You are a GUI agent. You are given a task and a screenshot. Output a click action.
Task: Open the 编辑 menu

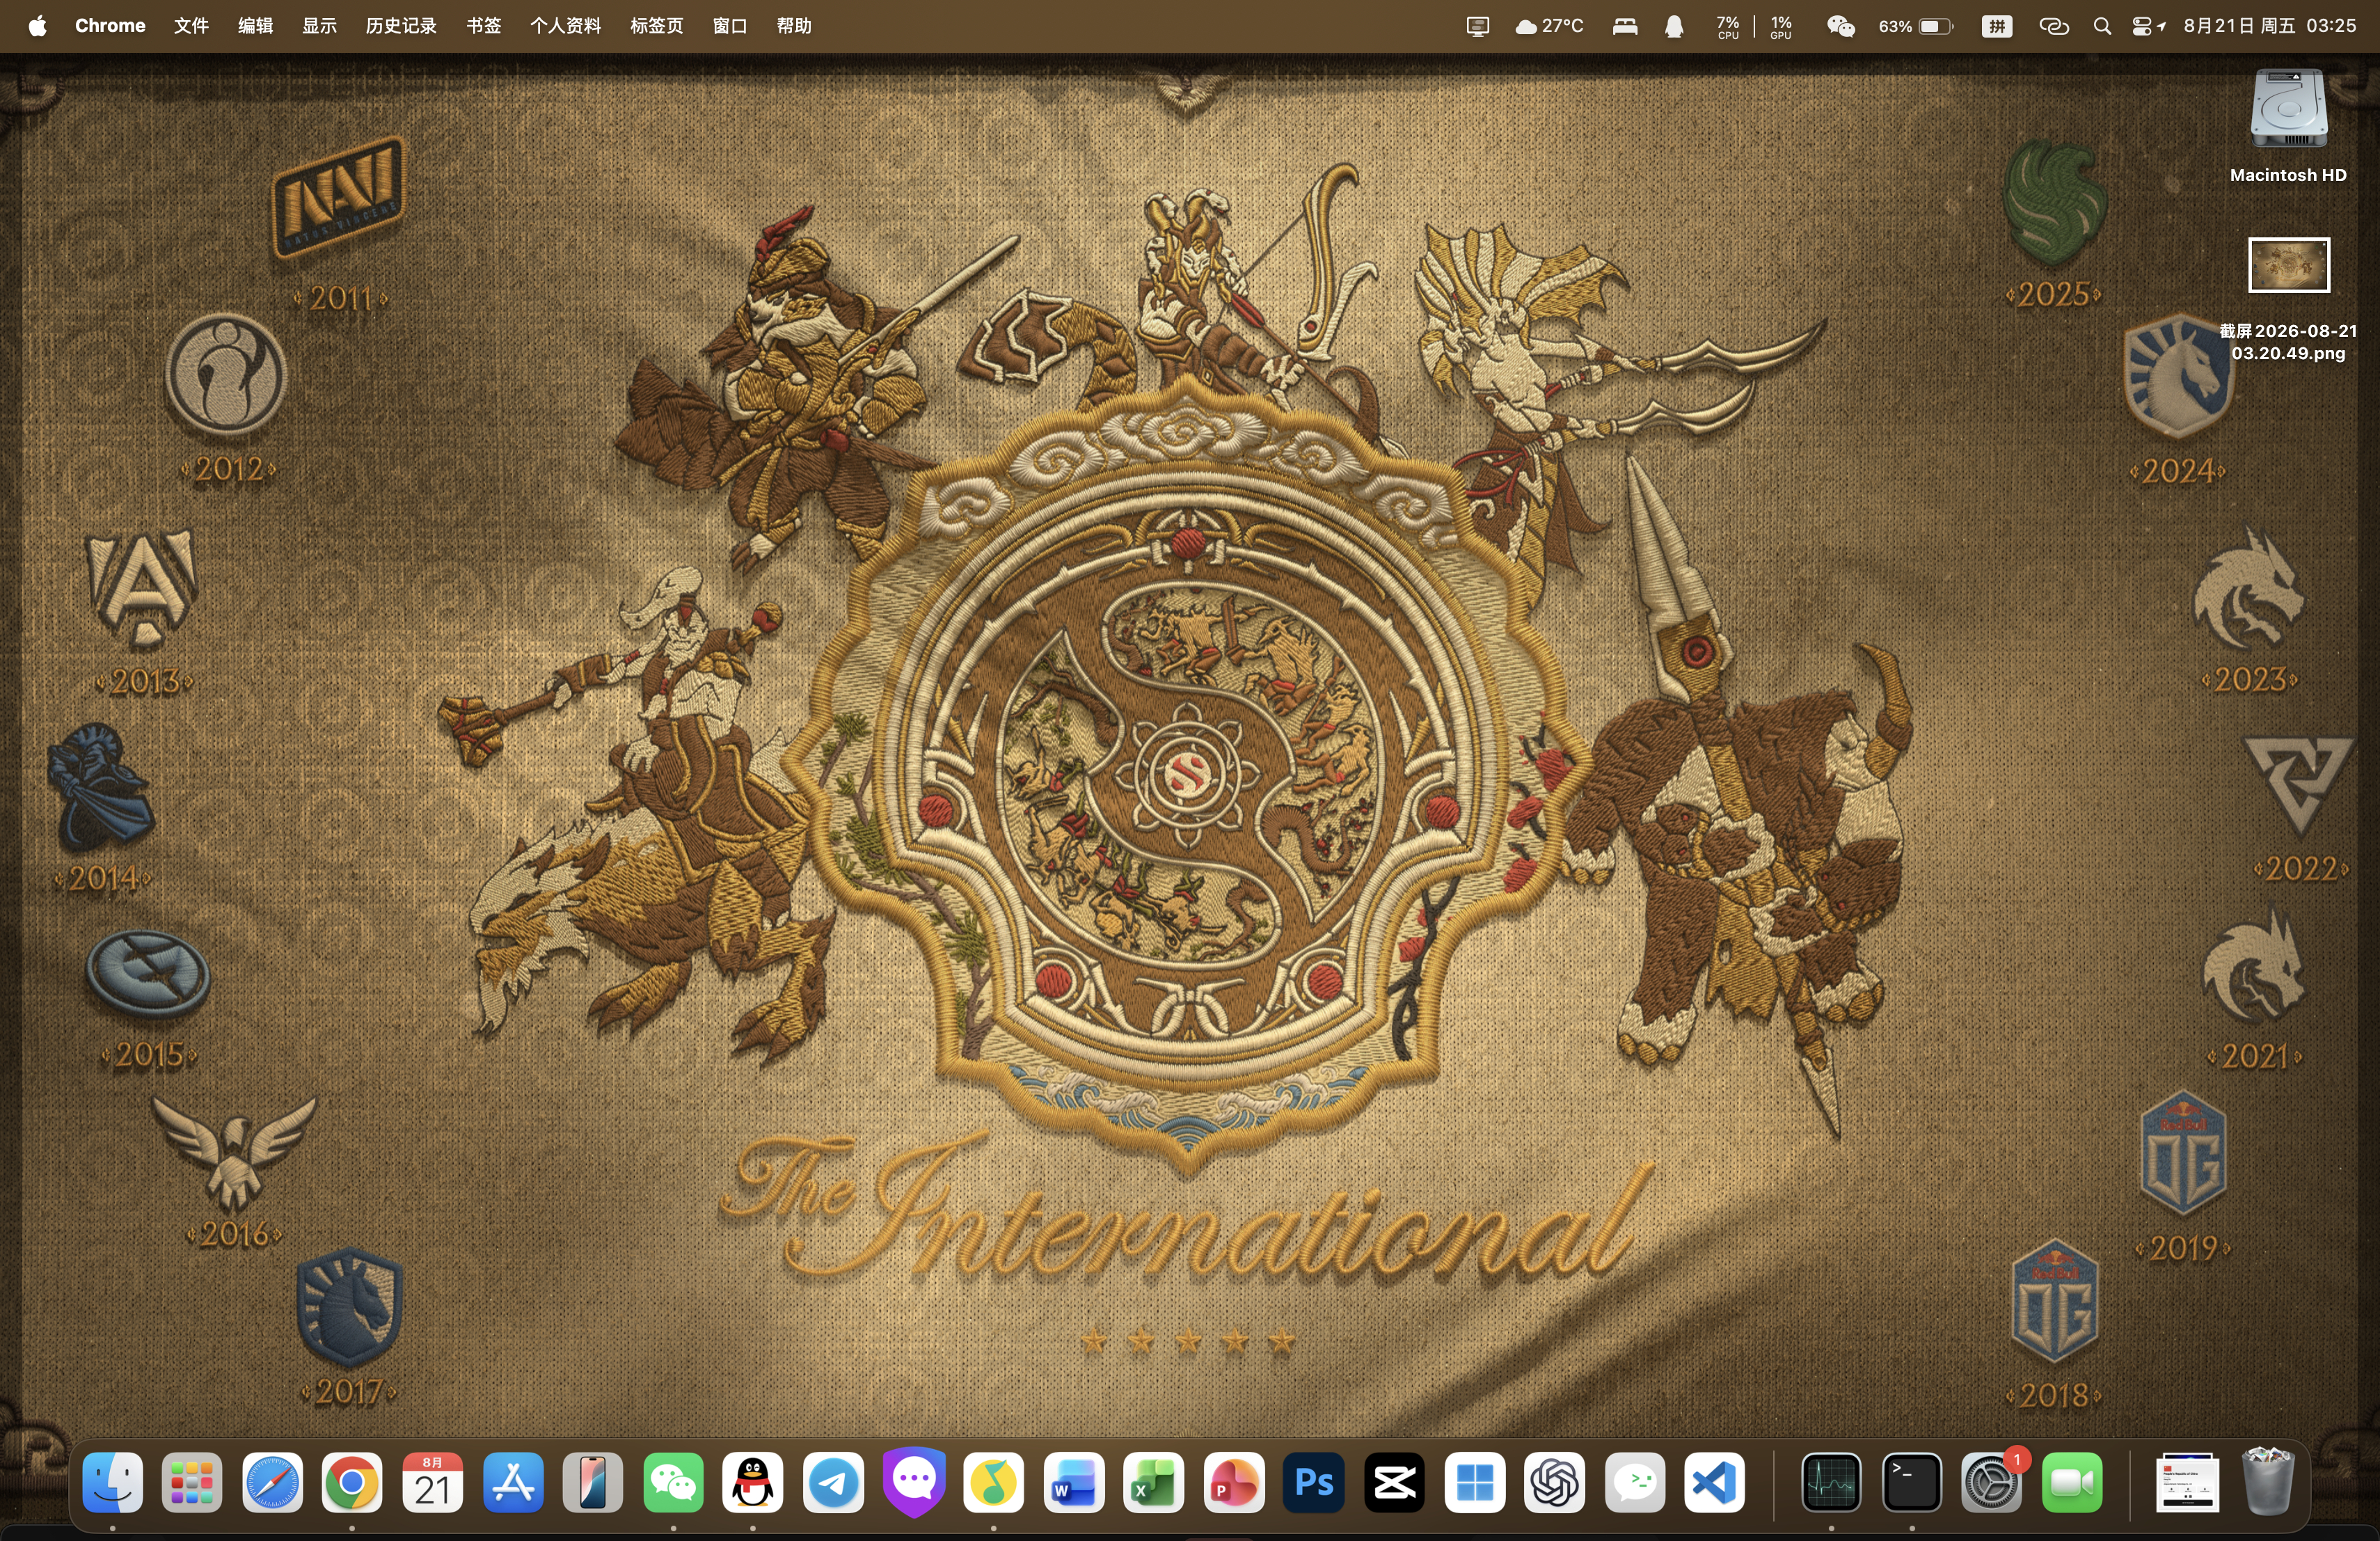point(255,26)
